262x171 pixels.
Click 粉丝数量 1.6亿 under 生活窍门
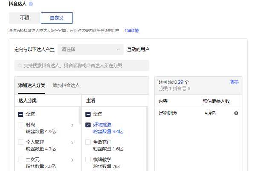pyautogui.click(x=108, y=149)
